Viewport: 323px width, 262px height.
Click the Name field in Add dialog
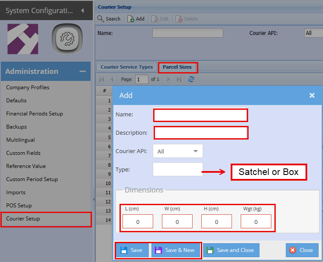click(x=200, y=115)
